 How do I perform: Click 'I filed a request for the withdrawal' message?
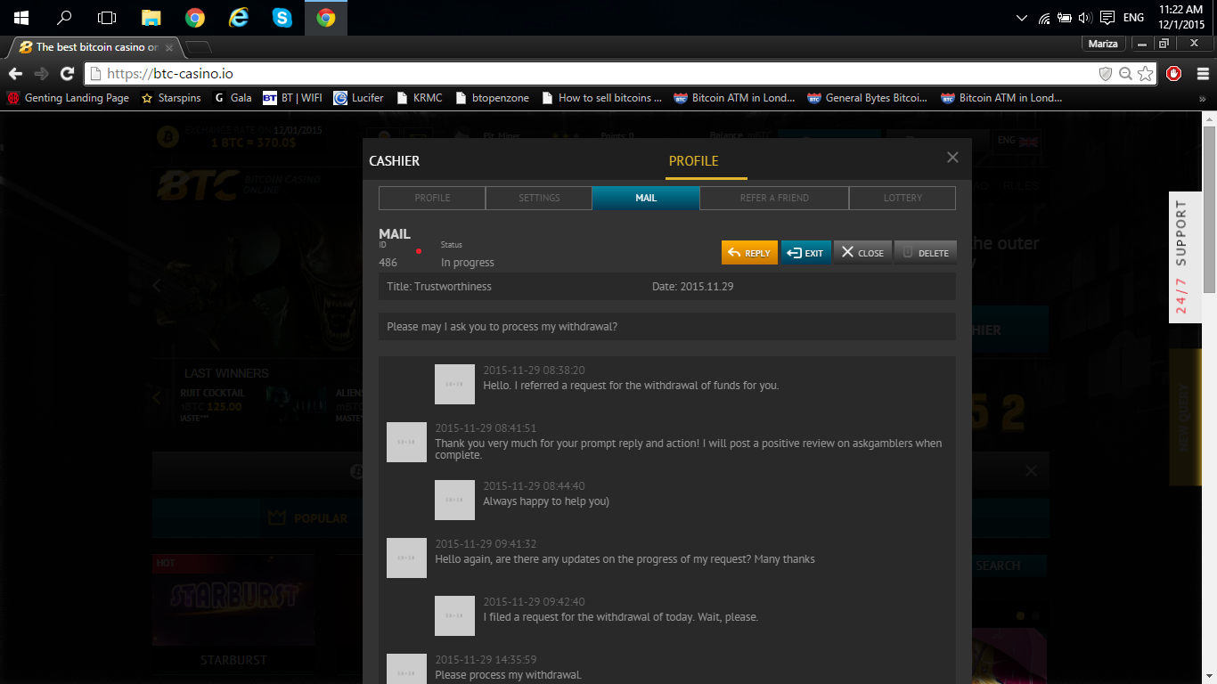click(621, 617)
